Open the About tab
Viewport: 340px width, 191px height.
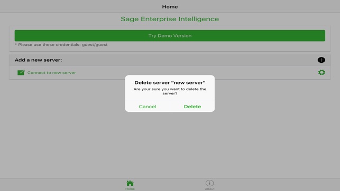[210, 185]
